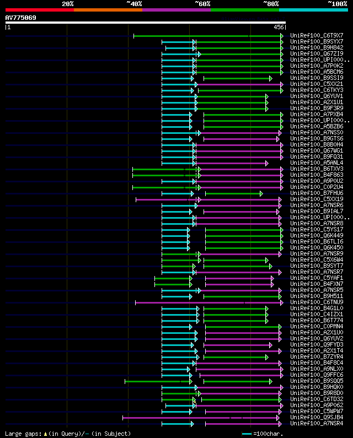Click the UniRef100_B9HQK0 label
The image size is (353, 438).
click(x=317, y=387)
